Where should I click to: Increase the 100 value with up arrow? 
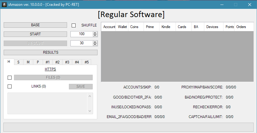95,33
